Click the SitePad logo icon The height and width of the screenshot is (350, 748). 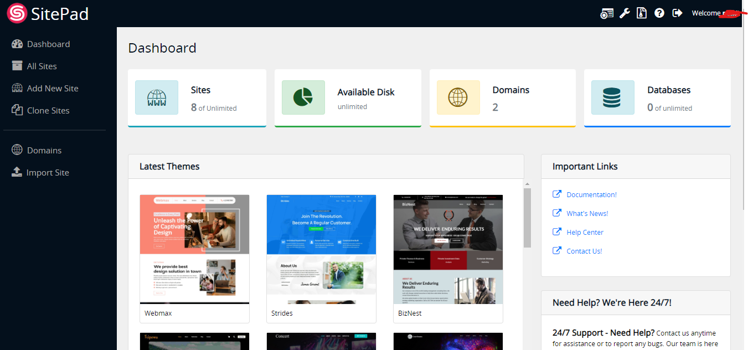17,13
